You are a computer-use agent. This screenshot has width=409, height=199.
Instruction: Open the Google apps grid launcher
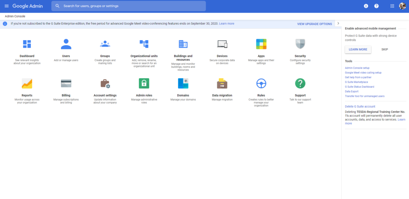coord(392,6)
